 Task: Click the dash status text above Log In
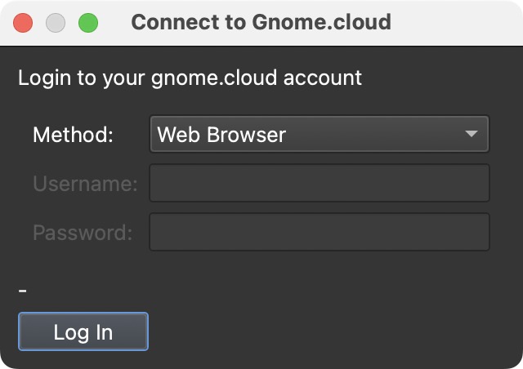(23, 290)
